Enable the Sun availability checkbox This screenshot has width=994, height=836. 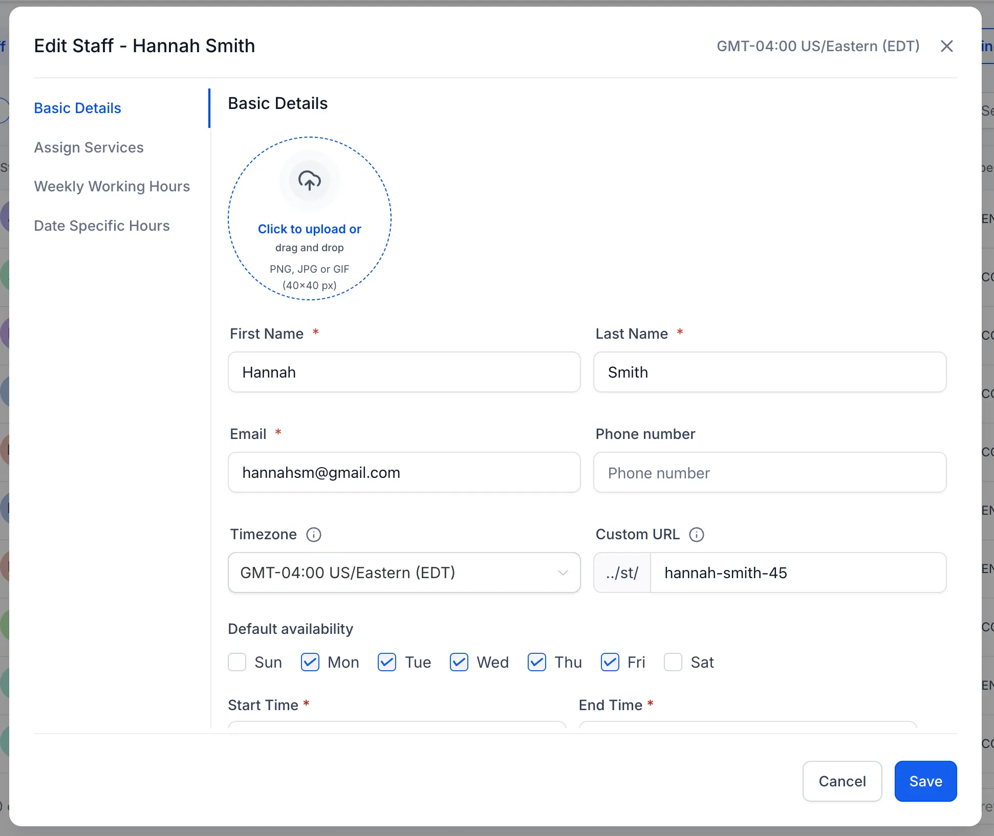[x=237, y=662]
